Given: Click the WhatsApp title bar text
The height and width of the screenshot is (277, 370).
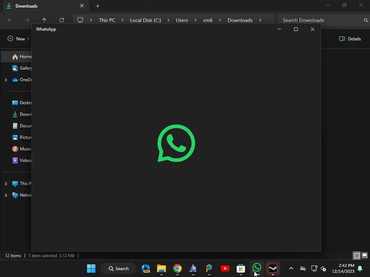Looking at the screenshot, I should pyautogui.click(x=46, y=29).
